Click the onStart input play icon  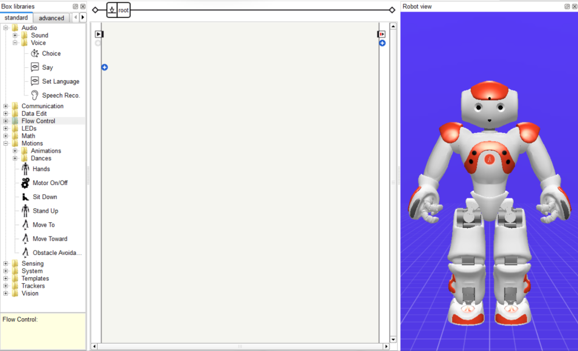pos(99,34)
